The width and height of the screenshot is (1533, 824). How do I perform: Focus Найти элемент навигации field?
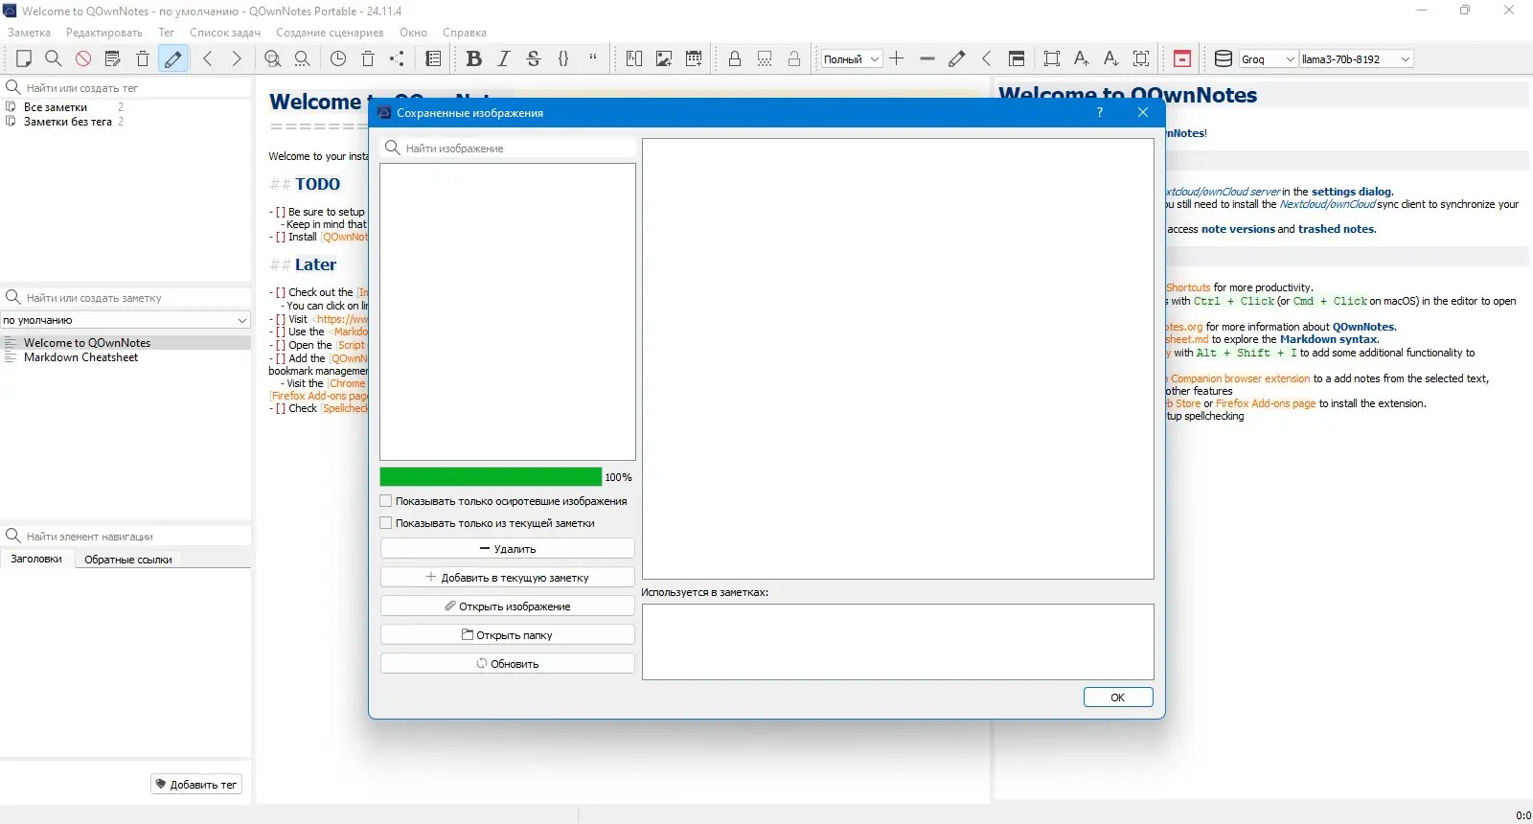126,537
